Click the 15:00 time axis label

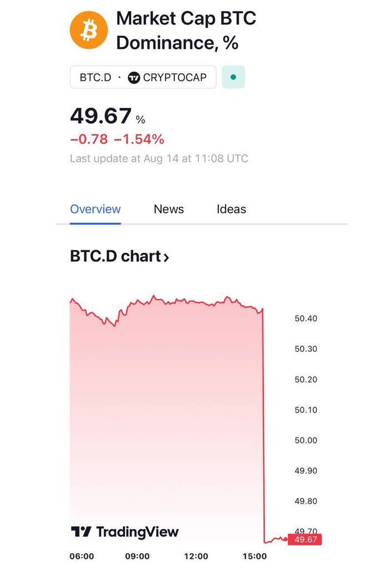pos(255,556)
